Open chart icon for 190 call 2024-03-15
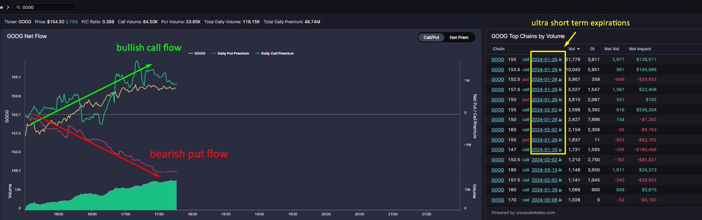This screenshot has width=702, height=220. pyautogui.click(x=560, y=169)
